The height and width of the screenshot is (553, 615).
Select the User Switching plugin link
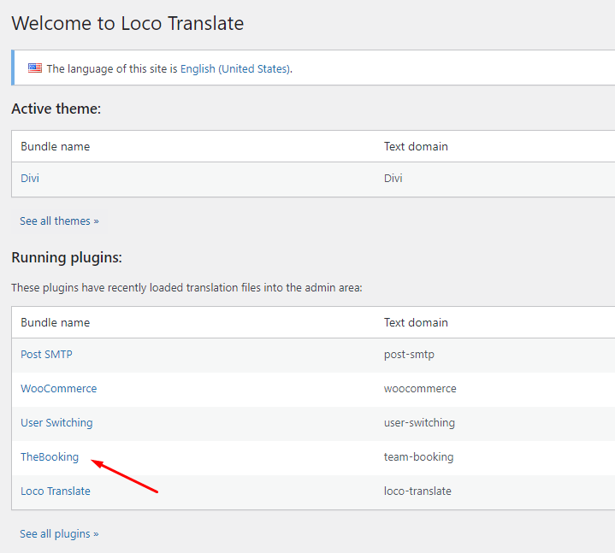(x=56, y=423)
